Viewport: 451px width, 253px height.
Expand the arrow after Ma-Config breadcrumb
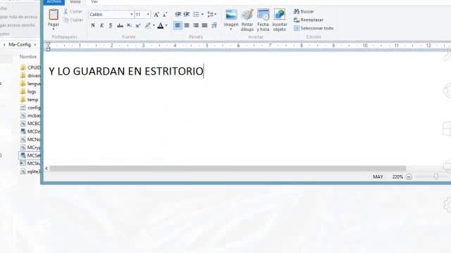pos(35,45)
